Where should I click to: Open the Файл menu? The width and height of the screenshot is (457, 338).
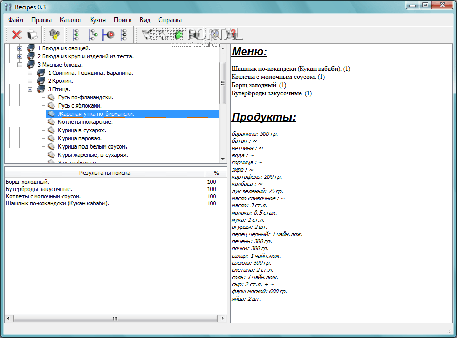[x=15, y=20]
